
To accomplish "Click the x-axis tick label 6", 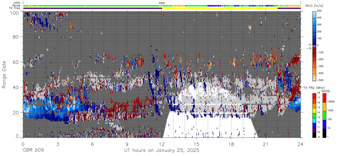I will click(x=92, y=144).
